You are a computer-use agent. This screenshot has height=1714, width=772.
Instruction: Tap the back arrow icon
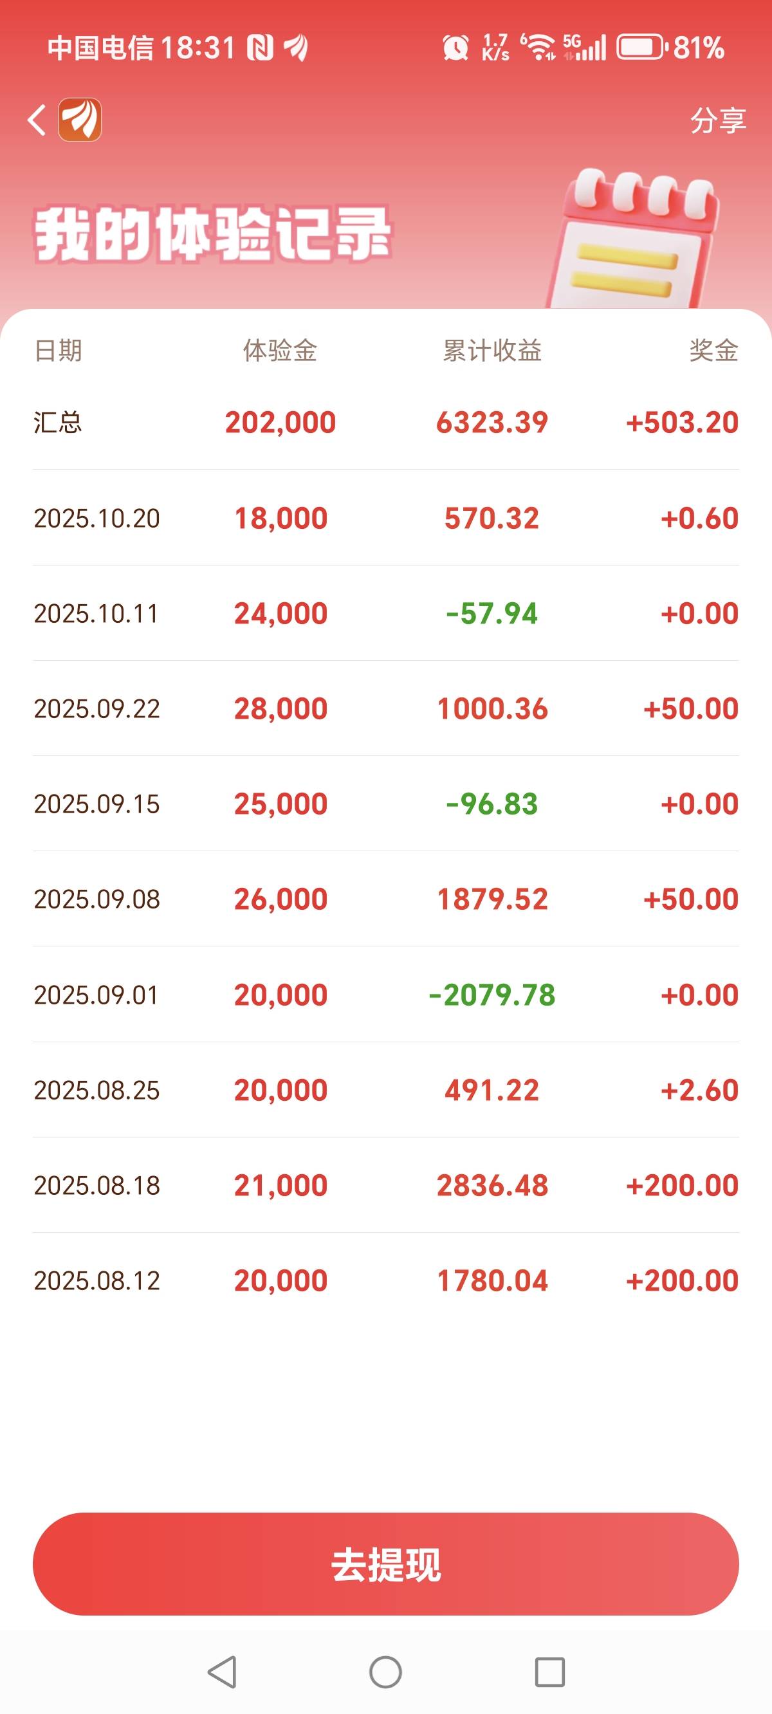pos(37,120)
